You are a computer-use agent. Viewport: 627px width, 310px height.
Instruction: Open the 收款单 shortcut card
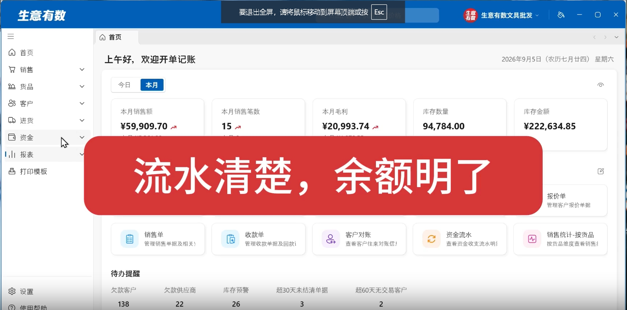[258, 239]
